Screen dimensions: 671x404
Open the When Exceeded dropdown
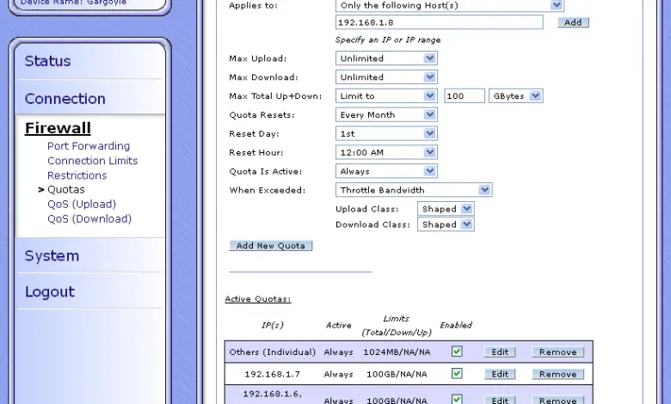414,190
